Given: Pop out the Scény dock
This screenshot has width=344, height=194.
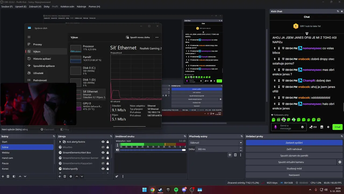Looking at the screenshot, I should point(54,136).
